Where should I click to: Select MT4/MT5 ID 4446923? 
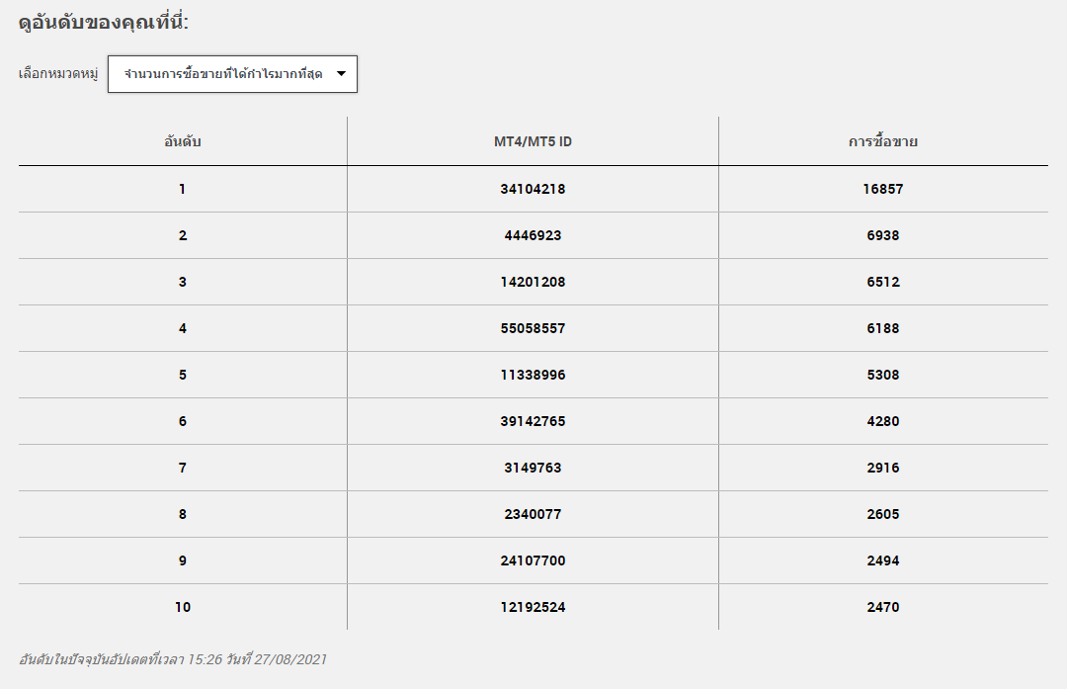coord(533,235)
